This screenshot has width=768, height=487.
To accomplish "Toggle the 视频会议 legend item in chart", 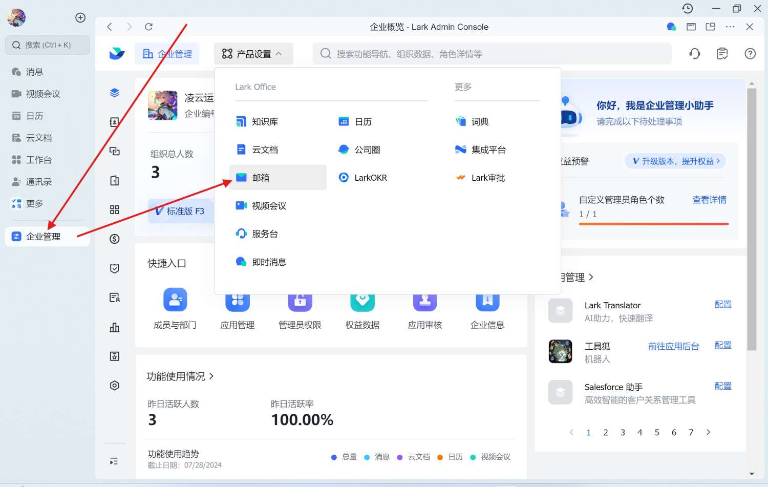I will click(x=490, y=457).
